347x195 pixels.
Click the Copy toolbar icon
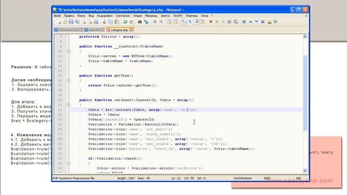point(111,22)
